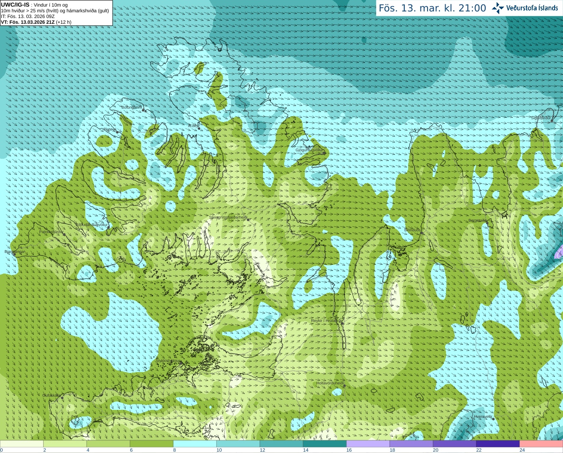Viewport: 563px width, 453px height.
Task: Click the Bolungarvík station marker
Action: pyautogui.click(x=144, y=110)
